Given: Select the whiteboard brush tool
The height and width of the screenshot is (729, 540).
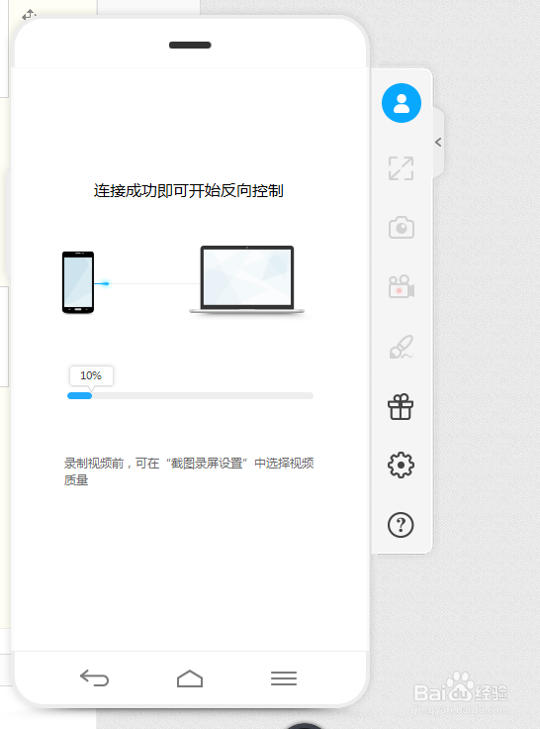Looking at the screenshot, I should (402, 347).
